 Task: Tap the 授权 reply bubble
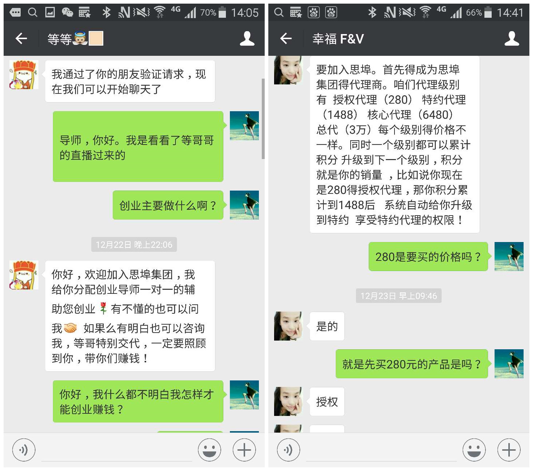[x=327, y=401]
